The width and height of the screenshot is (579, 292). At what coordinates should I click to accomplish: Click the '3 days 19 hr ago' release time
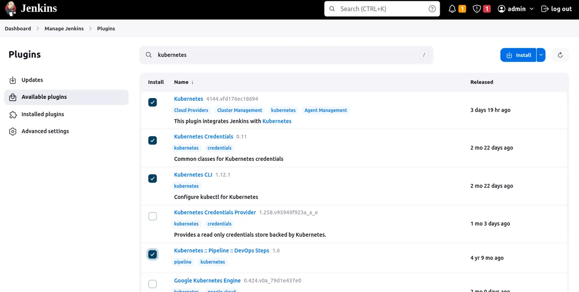coord(490,110)
